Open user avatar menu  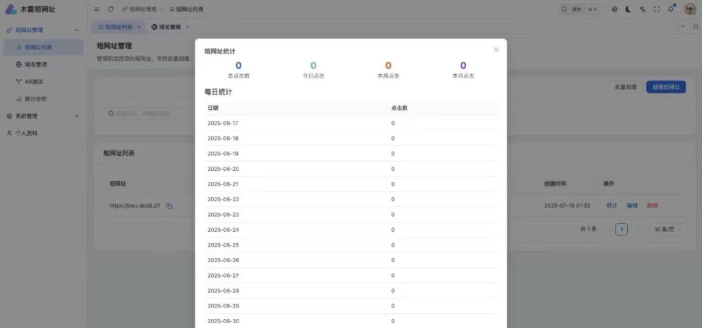(690, 9)
